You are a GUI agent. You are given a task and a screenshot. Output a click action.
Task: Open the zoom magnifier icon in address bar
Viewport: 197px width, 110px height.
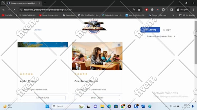click(134, 10)
